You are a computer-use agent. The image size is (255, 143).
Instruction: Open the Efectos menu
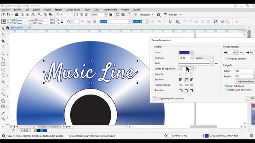point(59,10)
